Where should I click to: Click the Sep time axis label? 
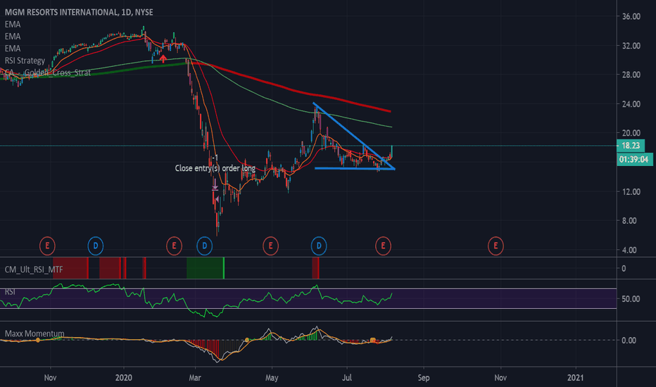pos(424,378)
